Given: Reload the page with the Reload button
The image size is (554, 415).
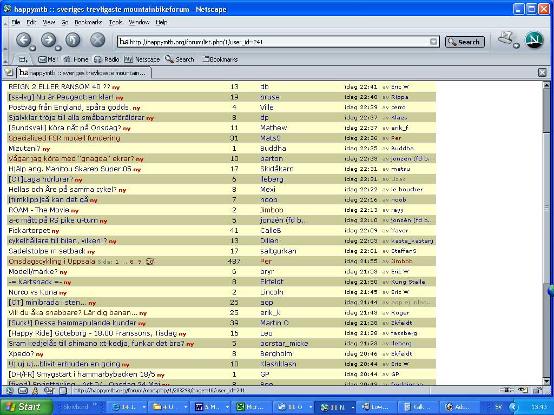Looking at the screenshot, I should coord(73,40).
